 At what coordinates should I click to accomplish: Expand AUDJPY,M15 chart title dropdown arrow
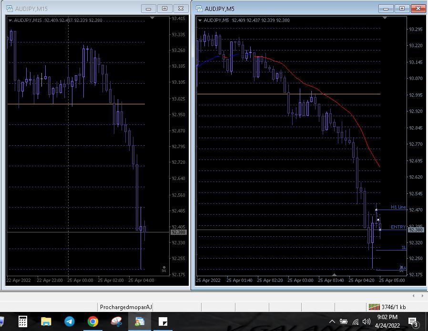pyautogui.click(x=10, y=20)
